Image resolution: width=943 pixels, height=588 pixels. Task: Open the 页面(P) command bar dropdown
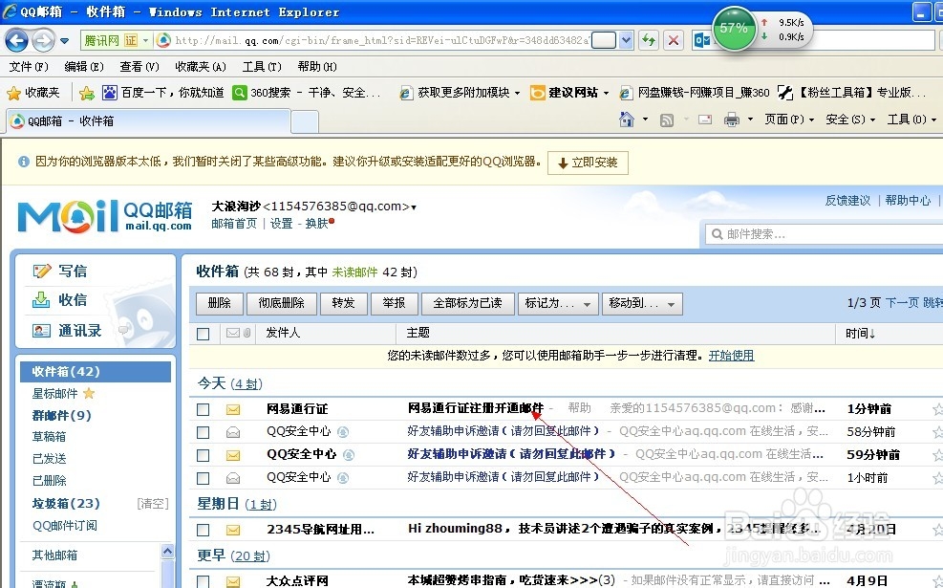pos(788,120)
